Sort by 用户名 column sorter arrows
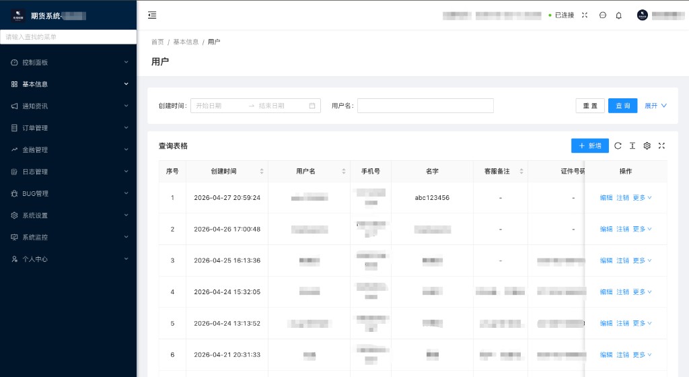Screen dimensions: 689x377 tap(344, 172)
